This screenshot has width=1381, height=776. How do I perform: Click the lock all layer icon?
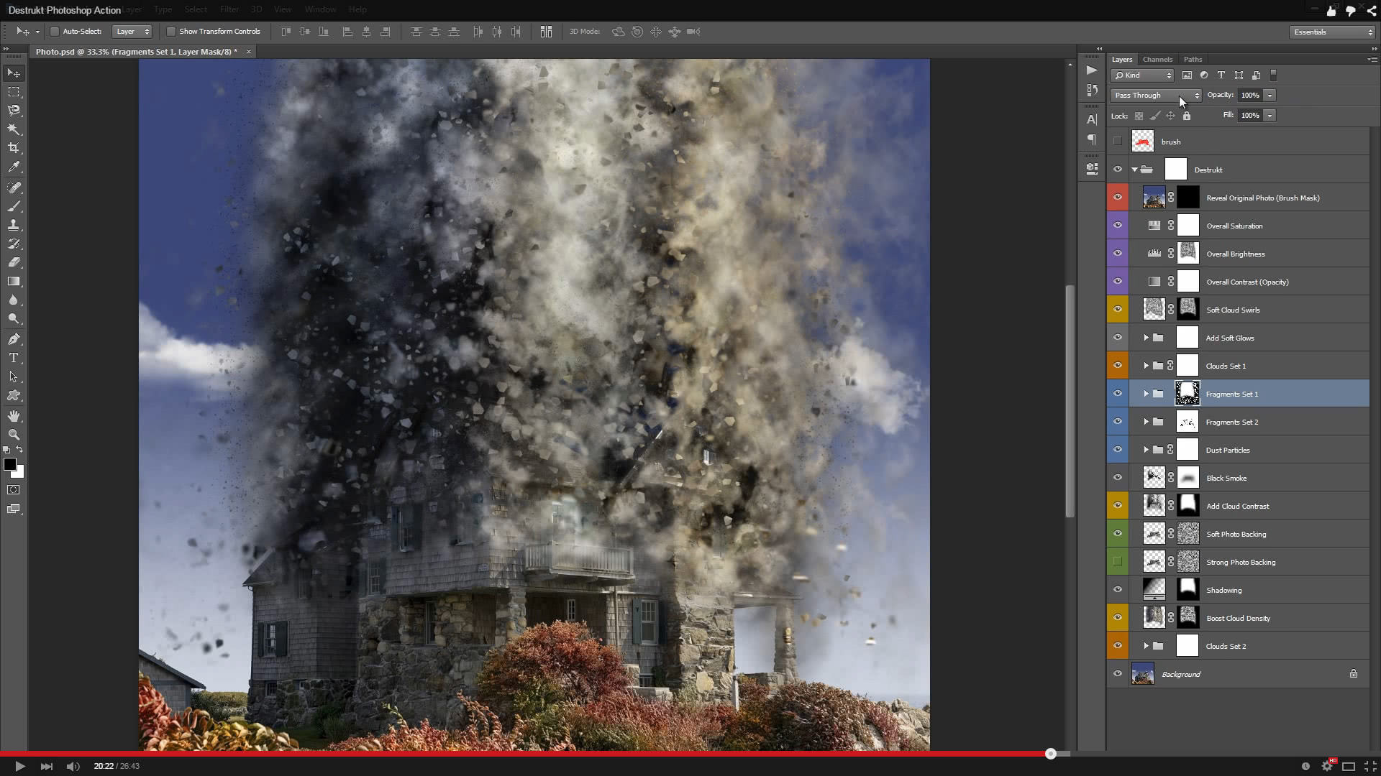(1187, 116)
